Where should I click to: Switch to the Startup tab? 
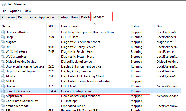[x=63, y=17]
